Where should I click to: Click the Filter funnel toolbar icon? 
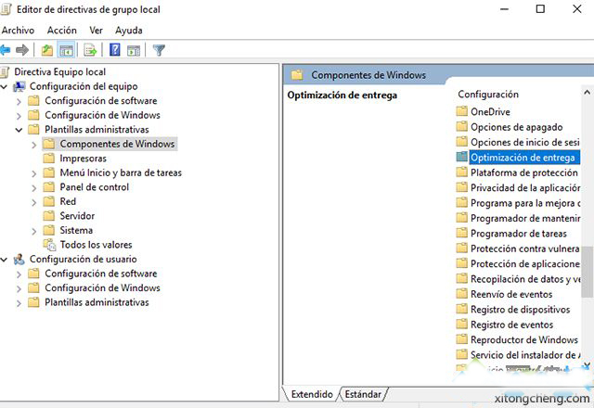point(159,50)
